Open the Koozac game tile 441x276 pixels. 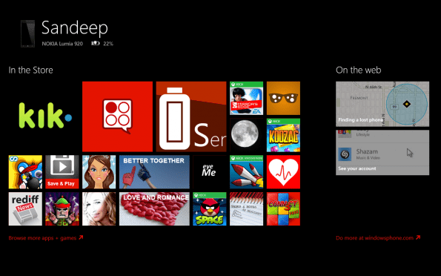(x=283, y=135)
